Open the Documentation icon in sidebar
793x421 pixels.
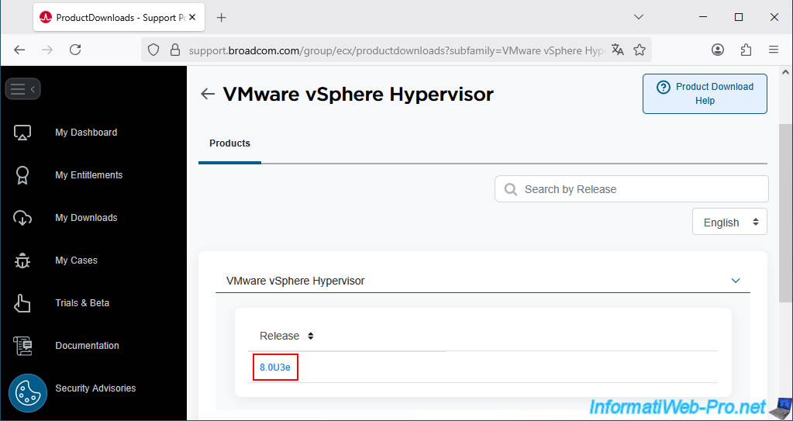point(22,346)
